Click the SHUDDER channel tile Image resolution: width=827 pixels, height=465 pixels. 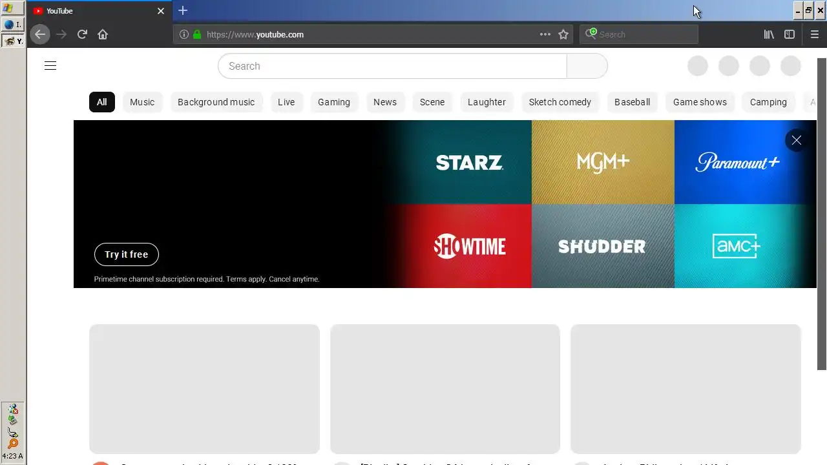point(603,246)
